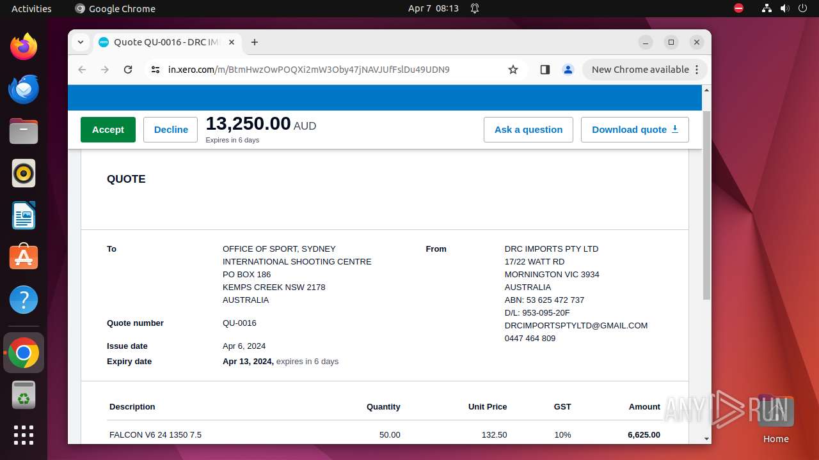Click issue date Apr 6, 2024
The height and width of the screenshot is (460, 819).
tap(244, 346)
